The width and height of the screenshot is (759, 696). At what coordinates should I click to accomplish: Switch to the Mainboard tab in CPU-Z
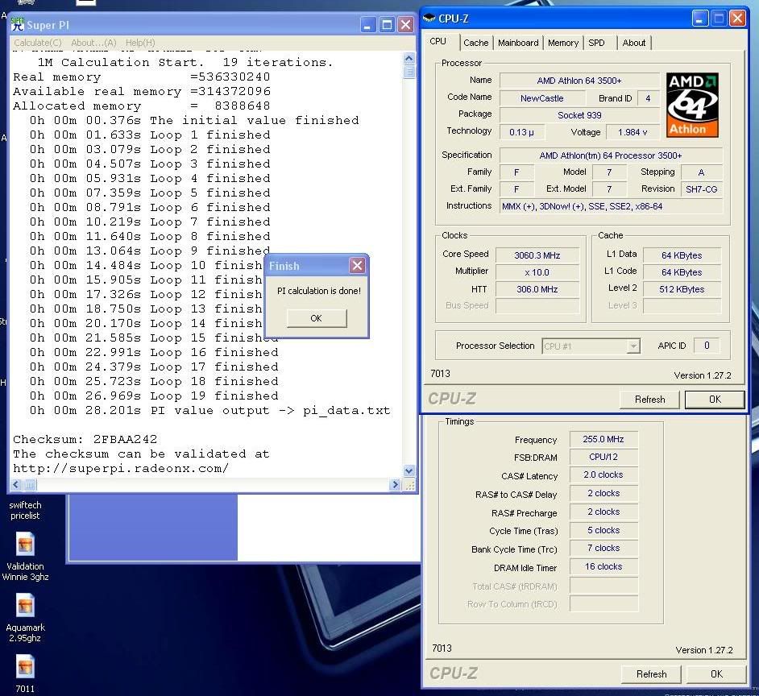(518, 43)
